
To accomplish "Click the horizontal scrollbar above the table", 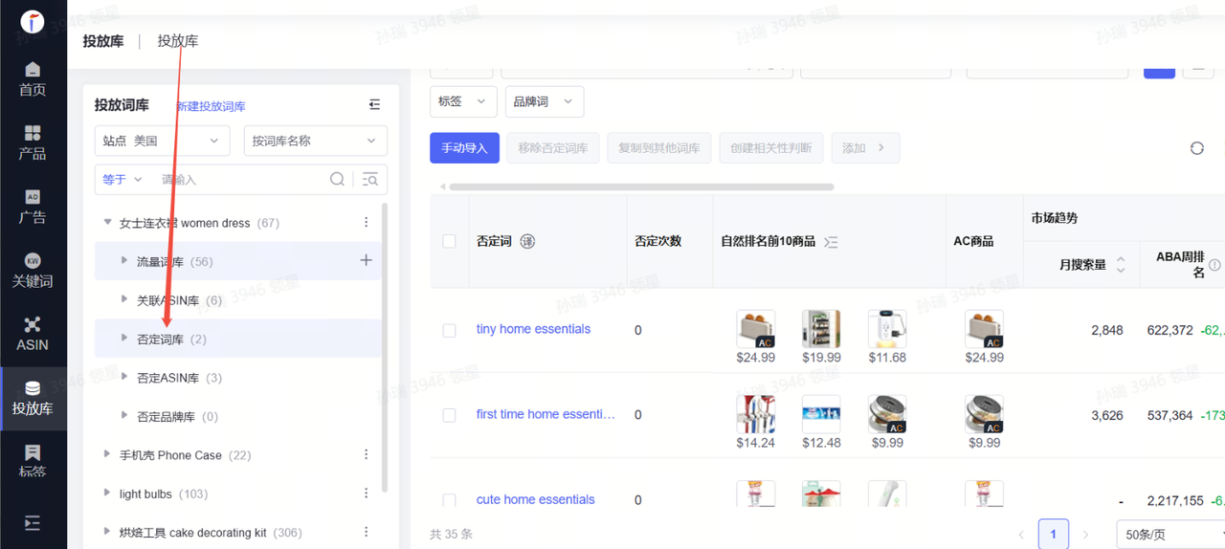I will tap(641, 187).
